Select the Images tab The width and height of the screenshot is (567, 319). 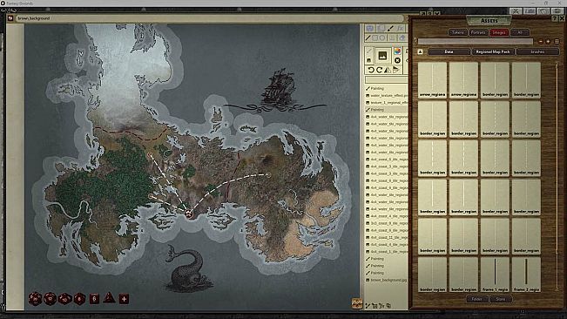499,32
